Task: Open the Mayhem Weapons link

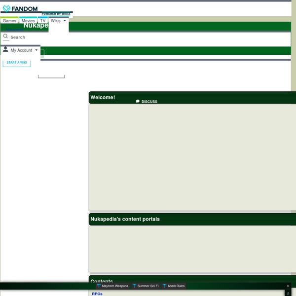Action: tap(115, 286)
